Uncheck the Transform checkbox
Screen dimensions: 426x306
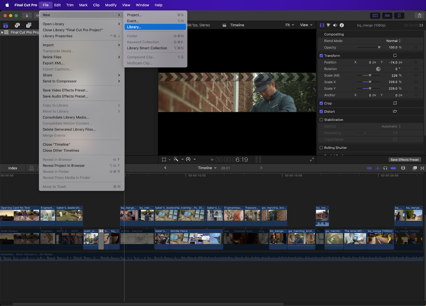pos(321,56)
